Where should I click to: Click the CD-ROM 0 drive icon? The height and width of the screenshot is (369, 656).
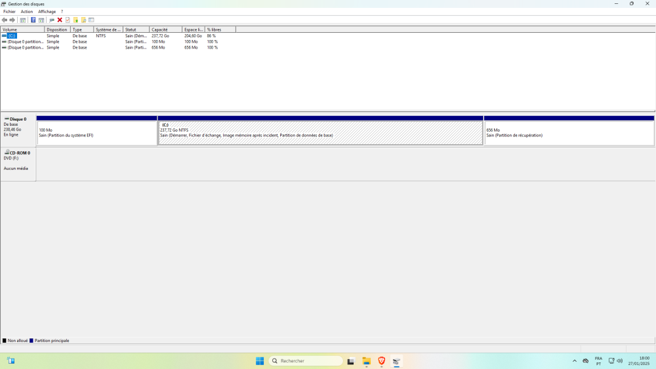pyautogui.click(x=7, y=153)
